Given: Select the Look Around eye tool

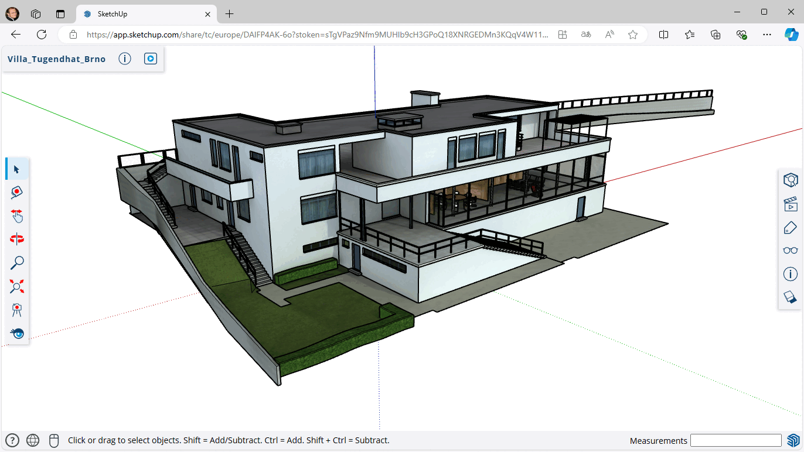Looking at the screenshot, I should [16, 333].
